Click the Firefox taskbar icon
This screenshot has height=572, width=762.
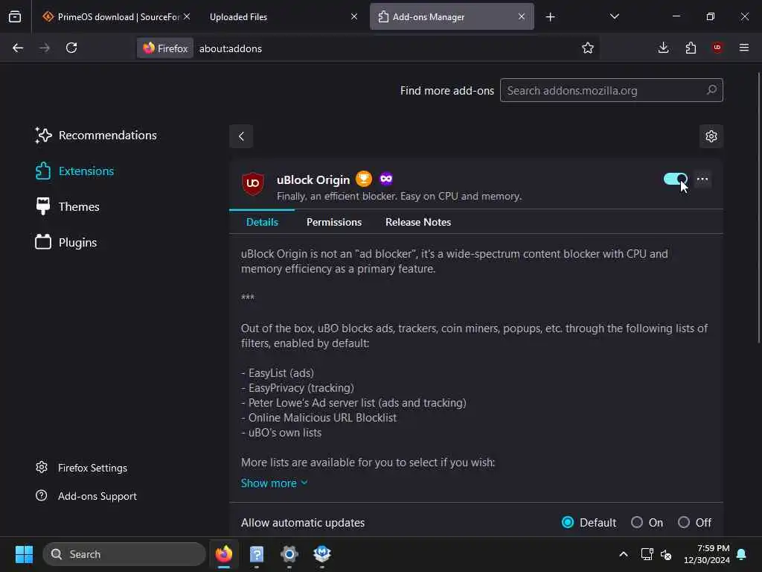(x=223, y=554)
